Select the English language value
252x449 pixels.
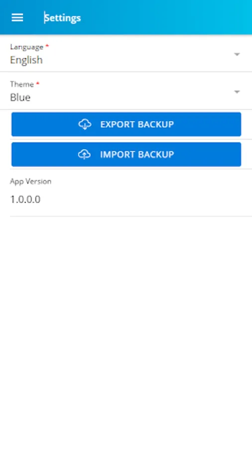[x=26, y=60]
